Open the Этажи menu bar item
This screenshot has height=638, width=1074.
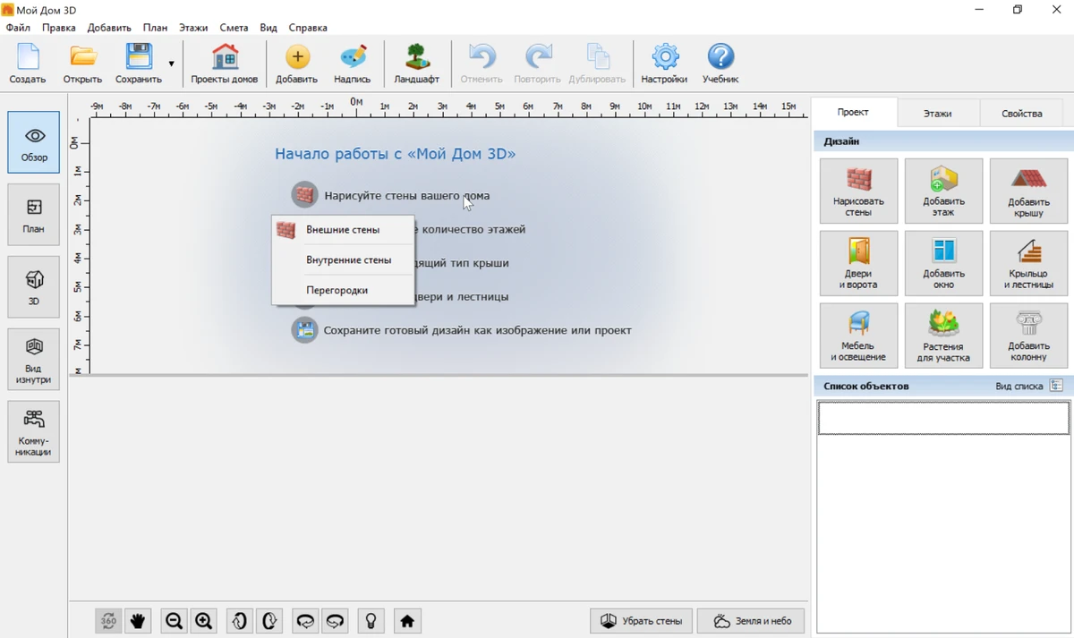[x=193, y=28]
